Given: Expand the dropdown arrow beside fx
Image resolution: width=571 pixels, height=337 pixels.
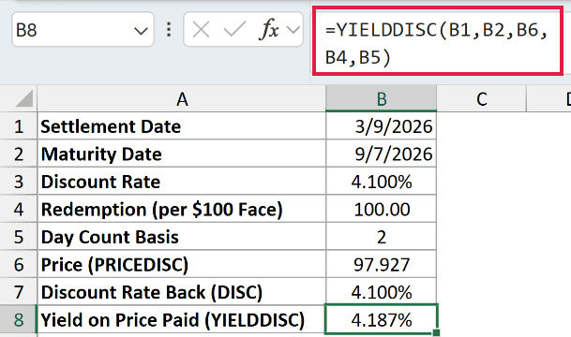Looking at the screenshot, I should click(x=293, y=29).
